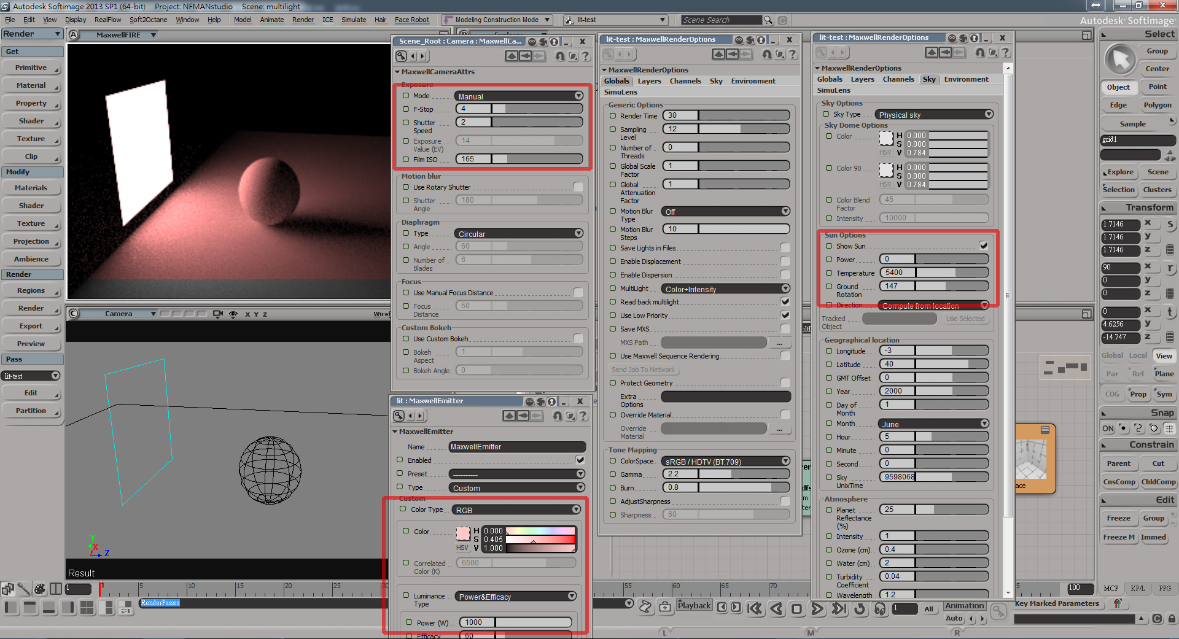Open the Color Type dropdown showing RGB

[x=516, y=510]
